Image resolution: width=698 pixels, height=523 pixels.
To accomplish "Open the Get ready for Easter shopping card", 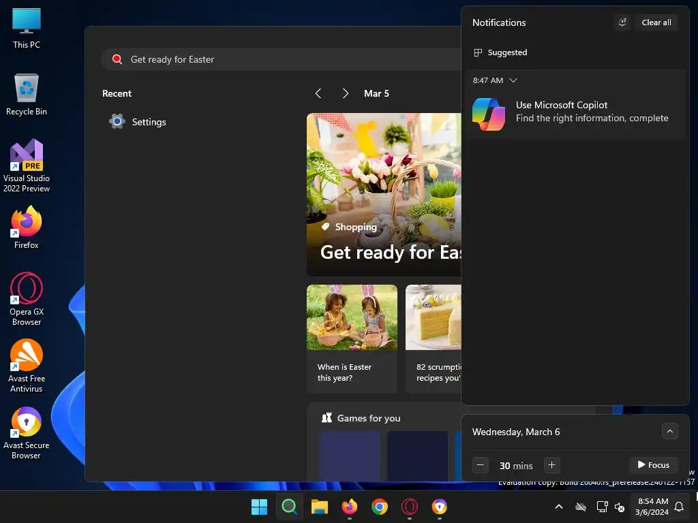I will (x=384, y=195).
